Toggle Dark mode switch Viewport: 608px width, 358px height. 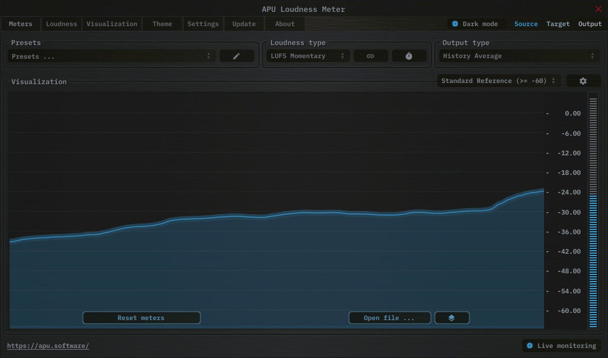[455, 24]
